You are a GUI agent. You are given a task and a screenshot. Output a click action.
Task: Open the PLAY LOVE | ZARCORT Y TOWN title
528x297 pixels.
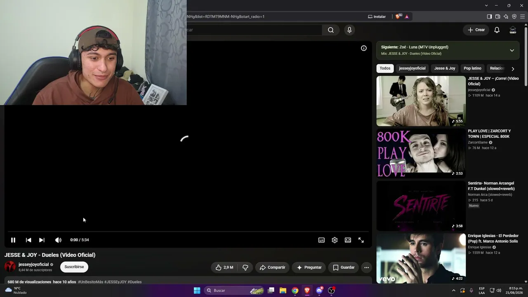(489, 134)
